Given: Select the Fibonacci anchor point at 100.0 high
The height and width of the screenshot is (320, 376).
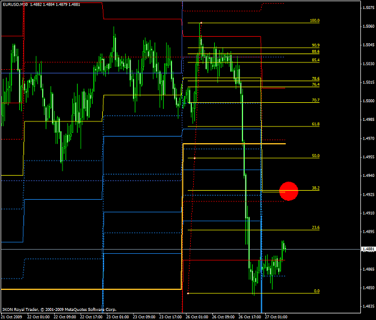Looking at the screenshot, I should (x=201, y=23).
